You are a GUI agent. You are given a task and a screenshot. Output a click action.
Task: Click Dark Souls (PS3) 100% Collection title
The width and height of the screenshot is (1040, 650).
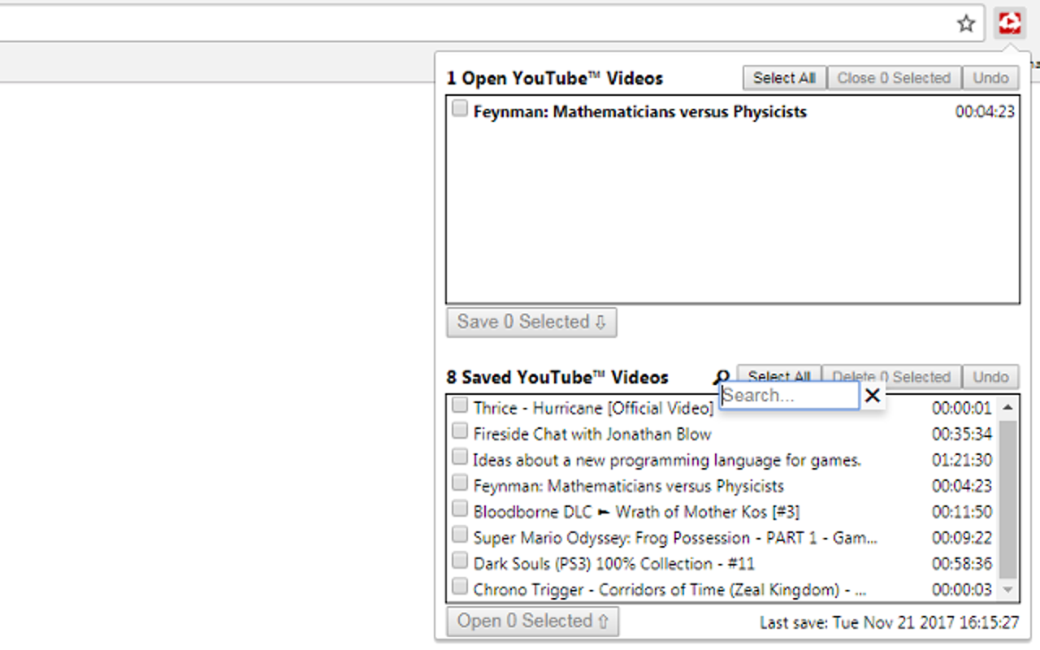click(x=614, y=565)
